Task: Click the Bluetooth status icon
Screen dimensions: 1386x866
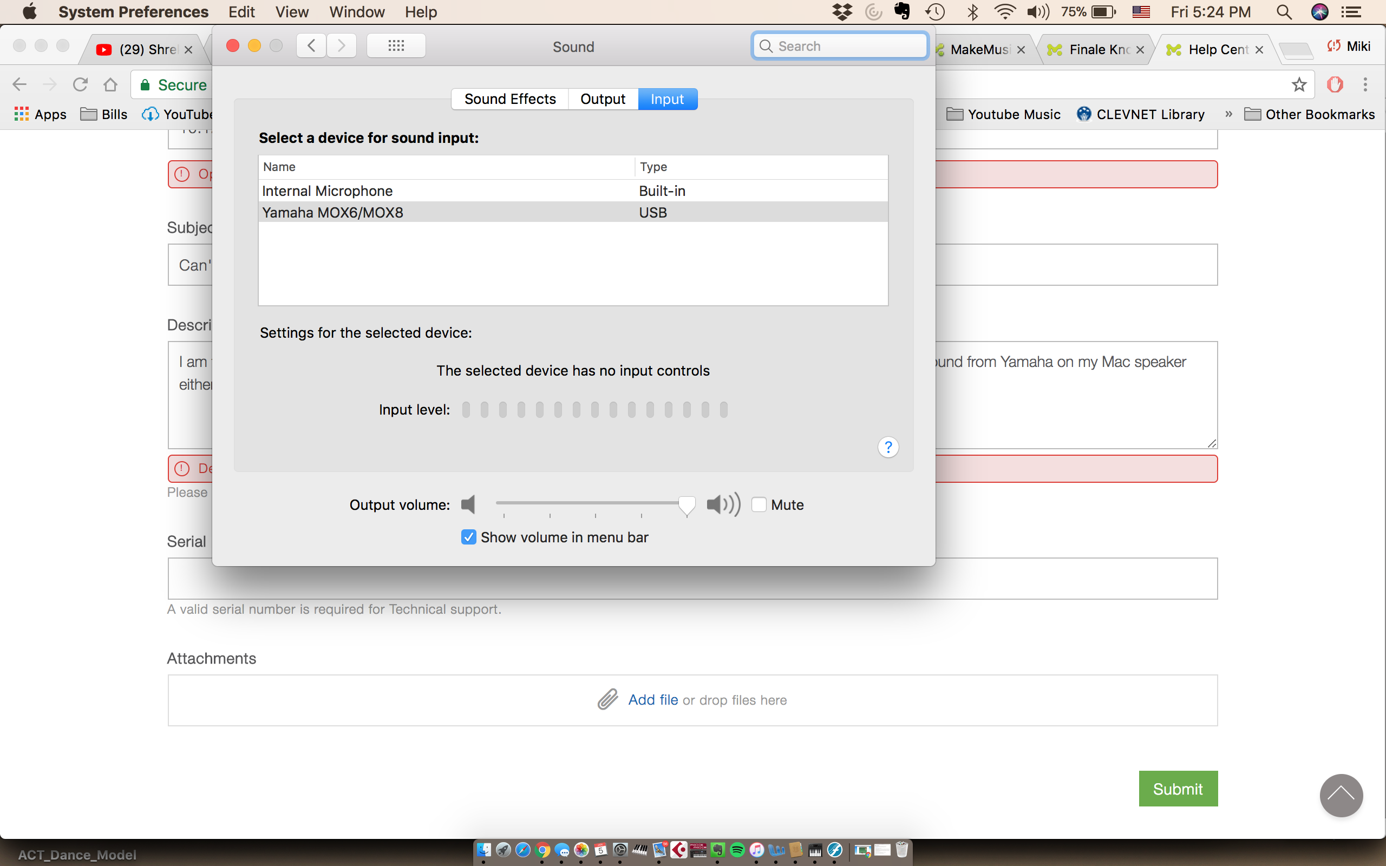Action: (972, 11)
